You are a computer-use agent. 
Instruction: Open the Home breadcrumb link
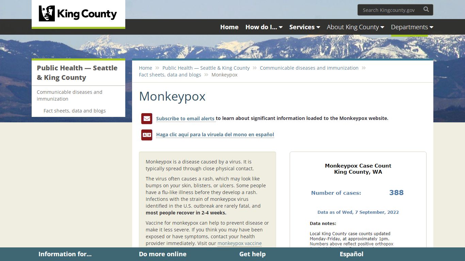click(x=145, y=68)
